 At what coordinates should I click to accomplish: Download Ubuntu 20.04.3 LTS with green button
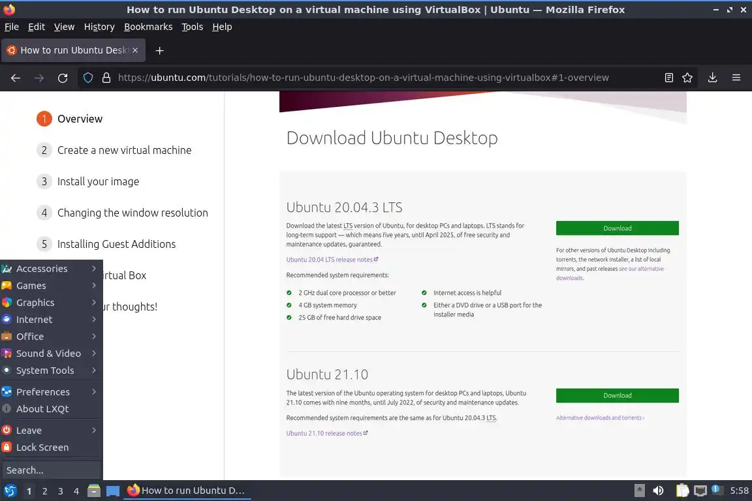(x=618, y=228)
